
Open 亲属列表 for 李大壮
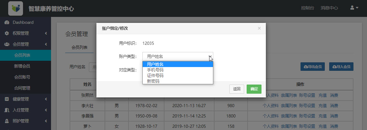click(289, 106)
